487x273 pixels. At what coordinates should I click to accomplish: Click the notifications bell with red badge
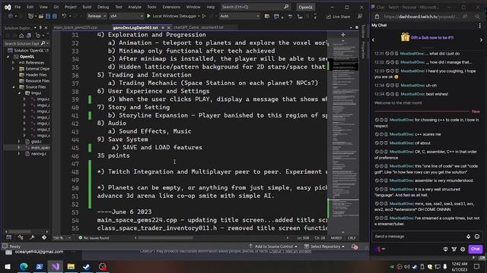click(x=355, y=246)
